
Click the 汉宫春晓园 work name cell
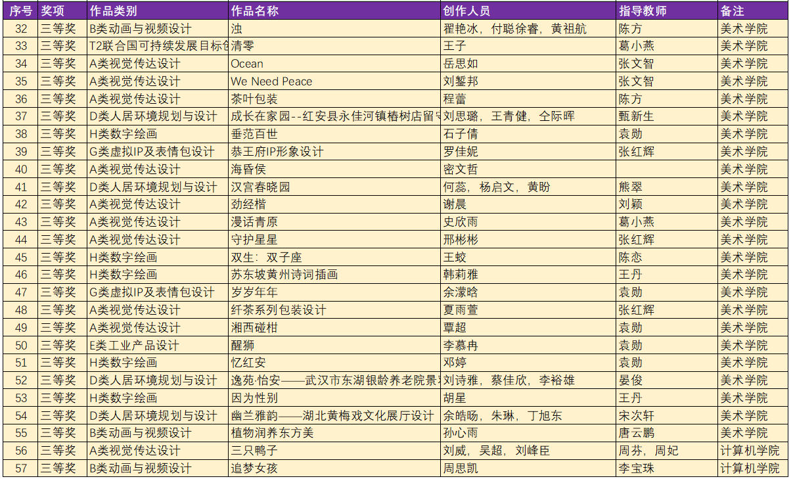click(x=334, y=187)
